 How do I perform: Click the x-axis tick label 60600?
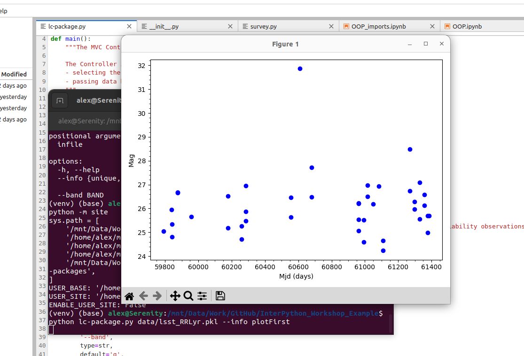[x=298, y=267]
